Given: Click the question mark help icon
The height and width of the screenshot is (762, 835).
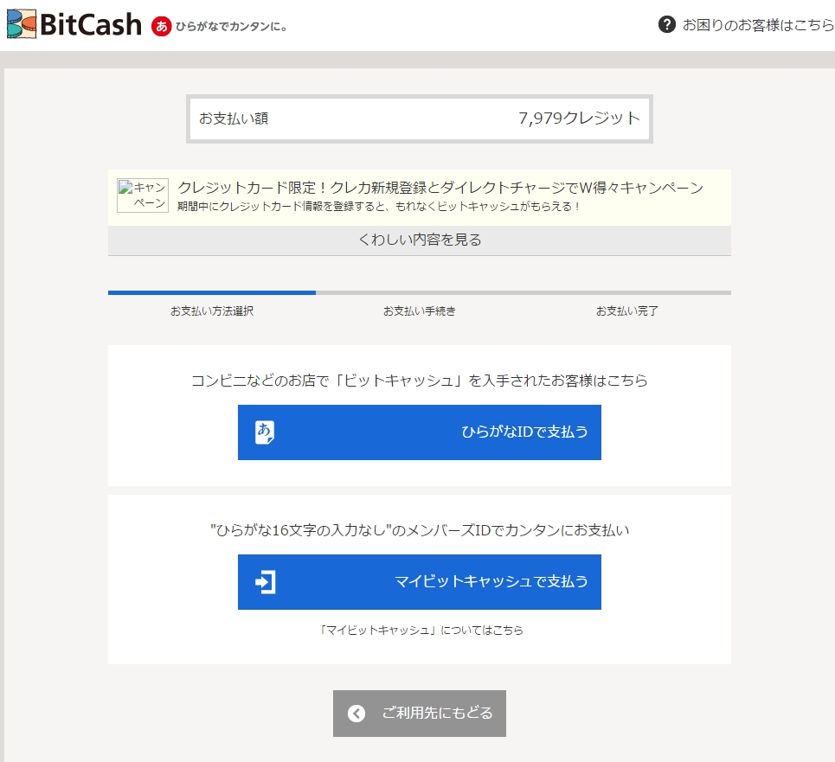Looking at the screenshot, I should 666,25.
